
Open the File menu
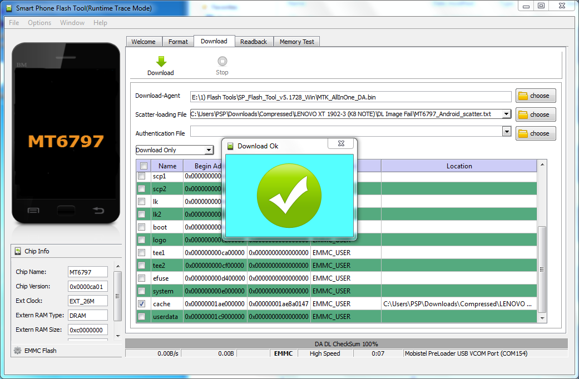[x=14, y=23]
